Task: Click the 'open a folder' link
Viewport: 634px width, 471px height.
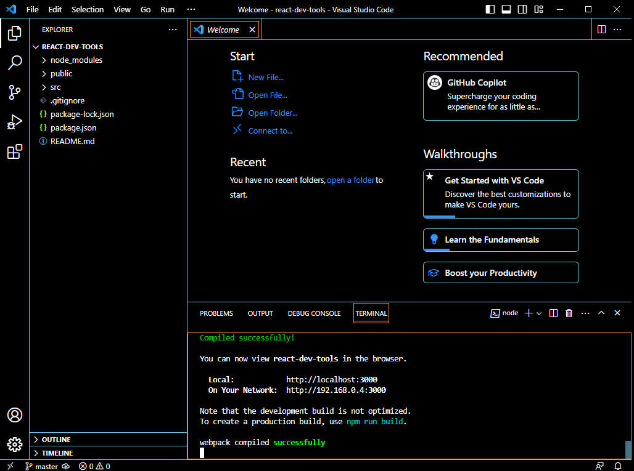Action: 350,180
